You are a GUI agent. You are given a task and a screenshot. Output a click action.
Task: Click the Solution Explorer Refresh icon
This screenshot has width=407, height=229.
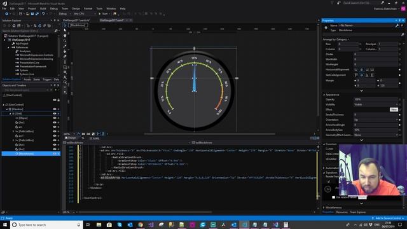(x=39, y=25)
